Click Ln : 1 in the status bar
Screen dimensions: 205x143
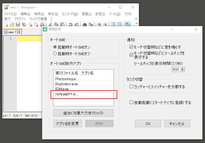pos(7,116)
